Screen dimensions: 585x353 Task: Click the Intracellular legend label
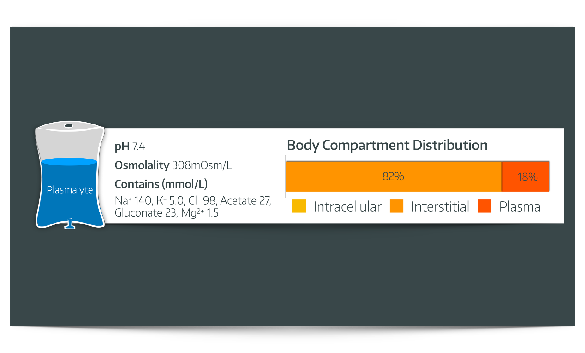pyautogui.click(x=347, y=206)
